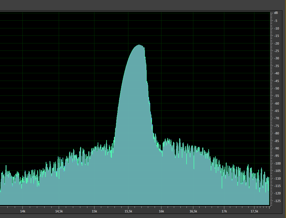Screen dimensions: 286x218
Task: Click the 16,5k frequency axis label
Action: (x=193, y=211)
